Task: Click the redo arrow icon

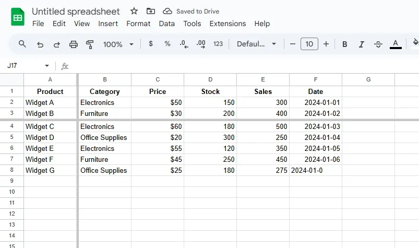Action: pos(56,44)
